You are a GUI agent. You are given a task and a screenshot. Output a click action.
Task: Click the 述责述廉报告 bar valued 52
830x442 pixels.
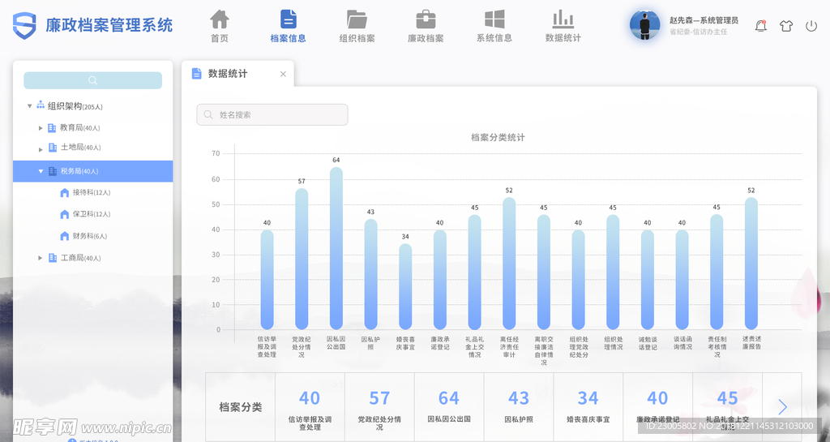[x=751, y=264]
